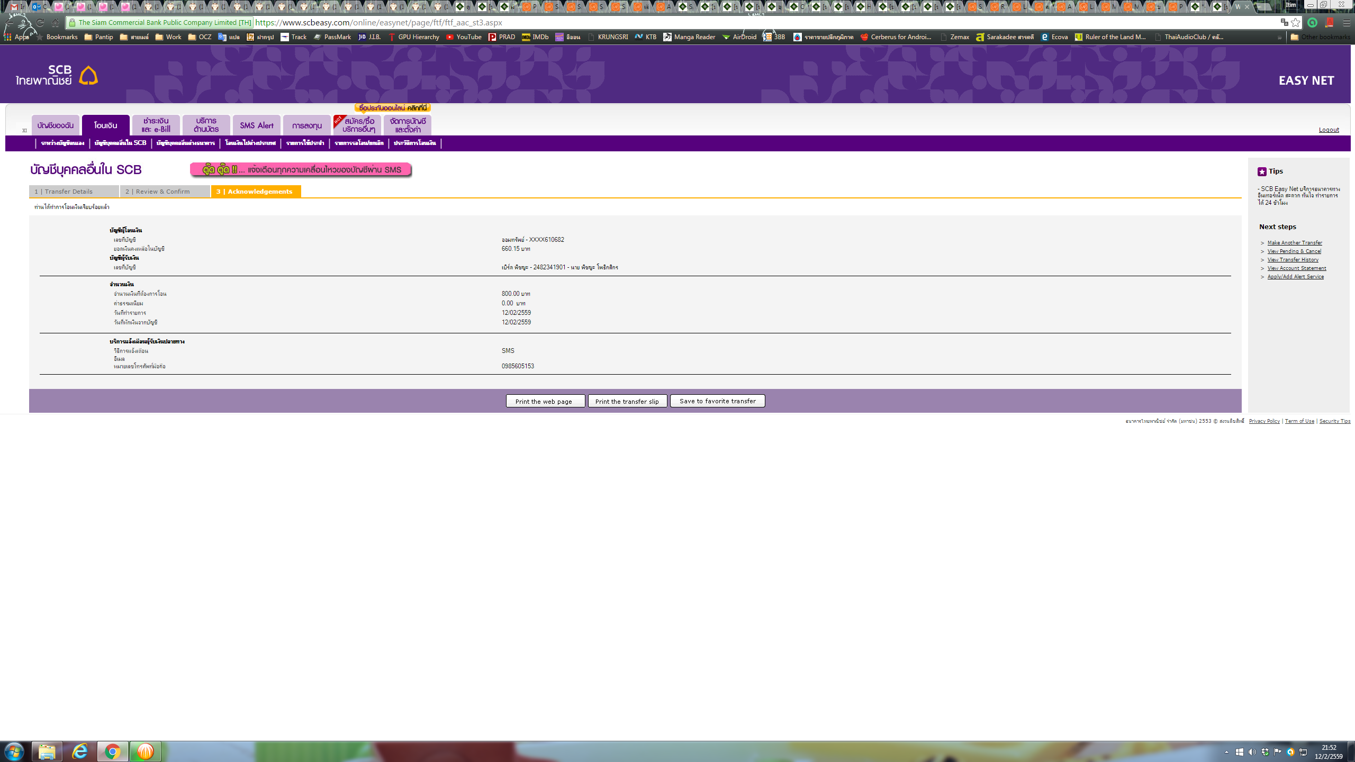This screenshot has height=762, width=1355.
Task: Open the YouTube bookmark
Action: coord(464,37)
